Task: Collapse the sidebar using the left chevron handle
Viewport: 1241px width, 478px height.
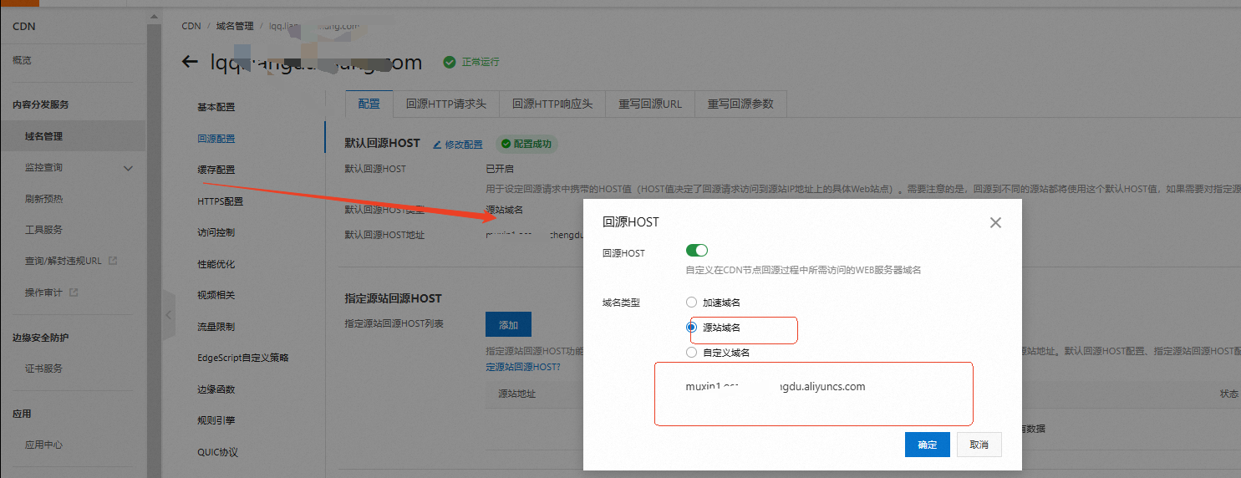Action: click(168, 314)
